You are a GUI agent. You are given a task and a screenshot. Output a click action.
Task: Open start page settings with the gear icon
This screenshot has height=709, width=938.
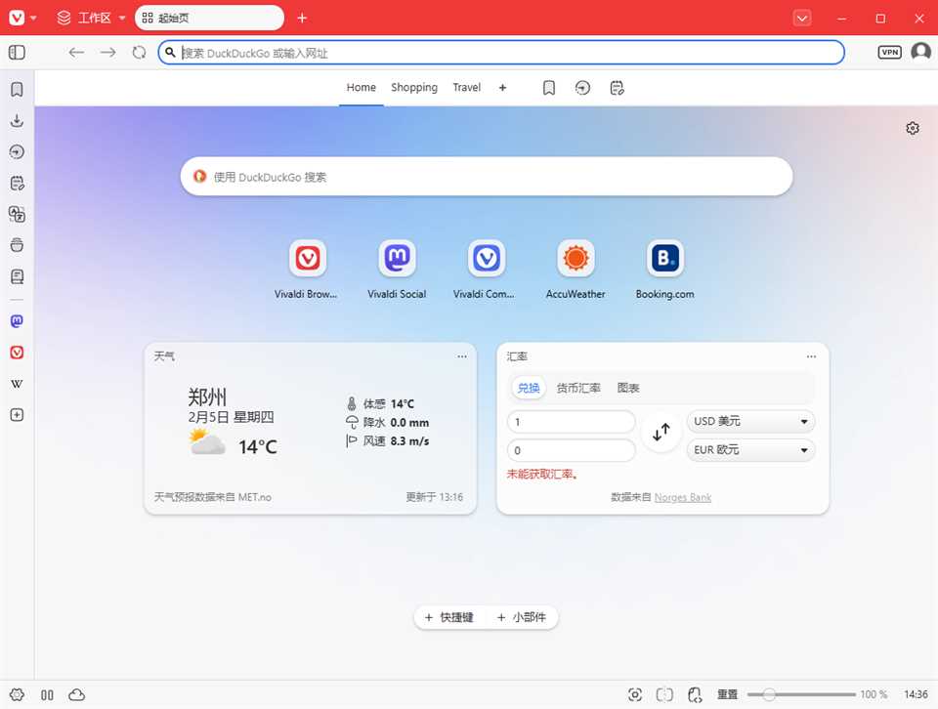pyautogui.click(x=913, y=128)
